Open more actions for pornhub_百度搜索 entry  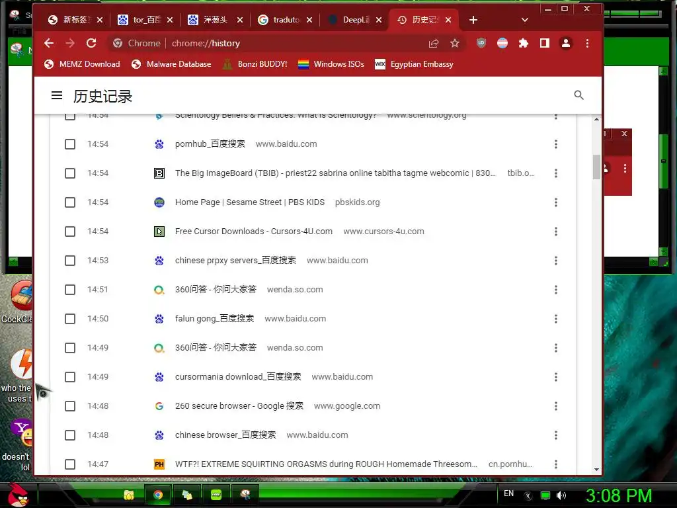click(555, 144)
